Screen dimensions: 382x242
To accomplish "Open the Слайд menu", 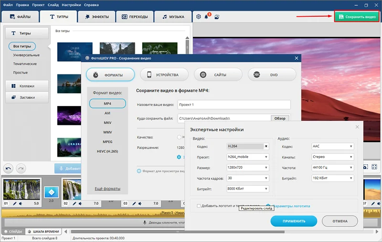I will point(54,4).
